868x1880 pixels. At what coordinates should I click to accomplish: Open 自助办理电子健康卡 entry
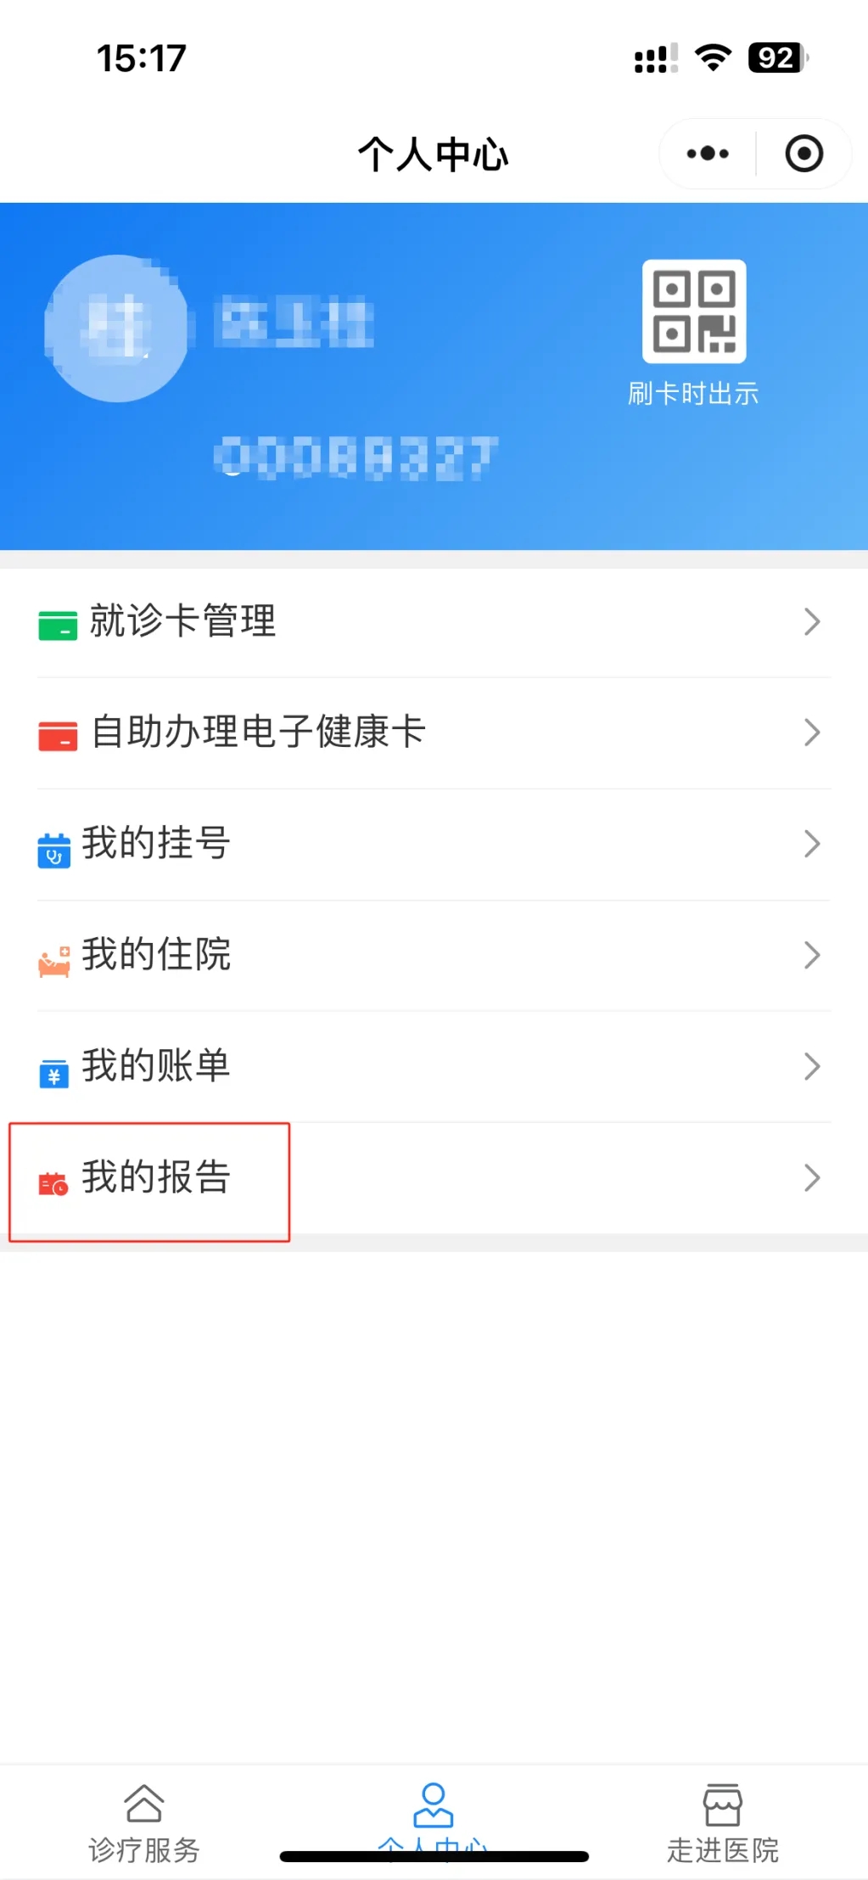tap(258, 732)
